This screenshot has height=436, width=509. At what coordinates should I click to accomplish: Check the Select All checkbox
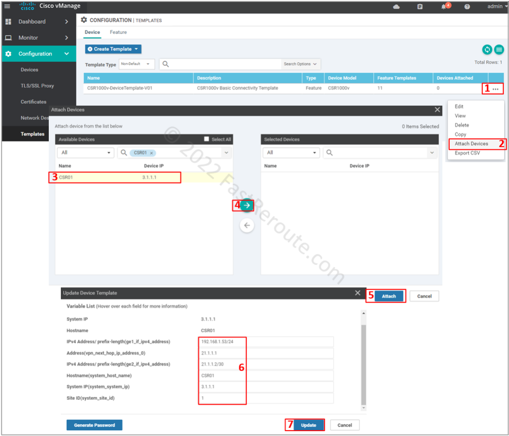pos(207,139)
